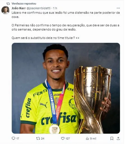
Task: Open the @joaokerrbidetti handle link
Action: coord(39,8)
